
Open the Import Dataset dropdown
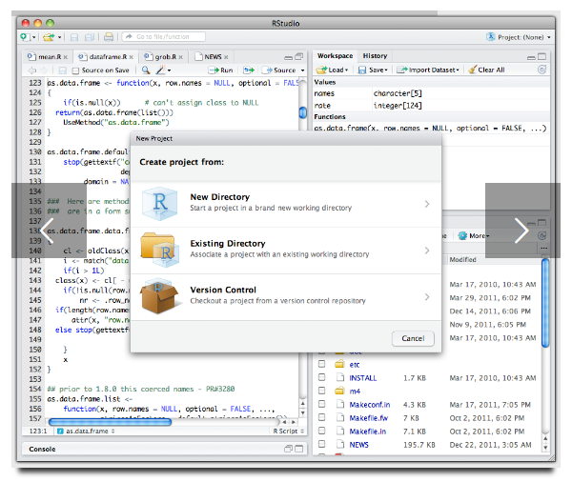point(428,70)
